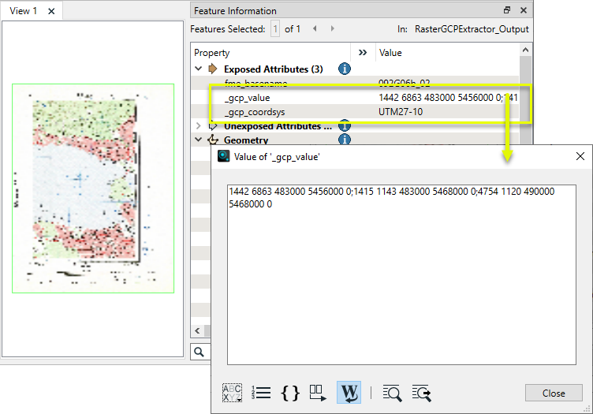This screenshot has height=414, width=593.
Task: Collapse the Exposed Attributes group
Action: [199, 69]
